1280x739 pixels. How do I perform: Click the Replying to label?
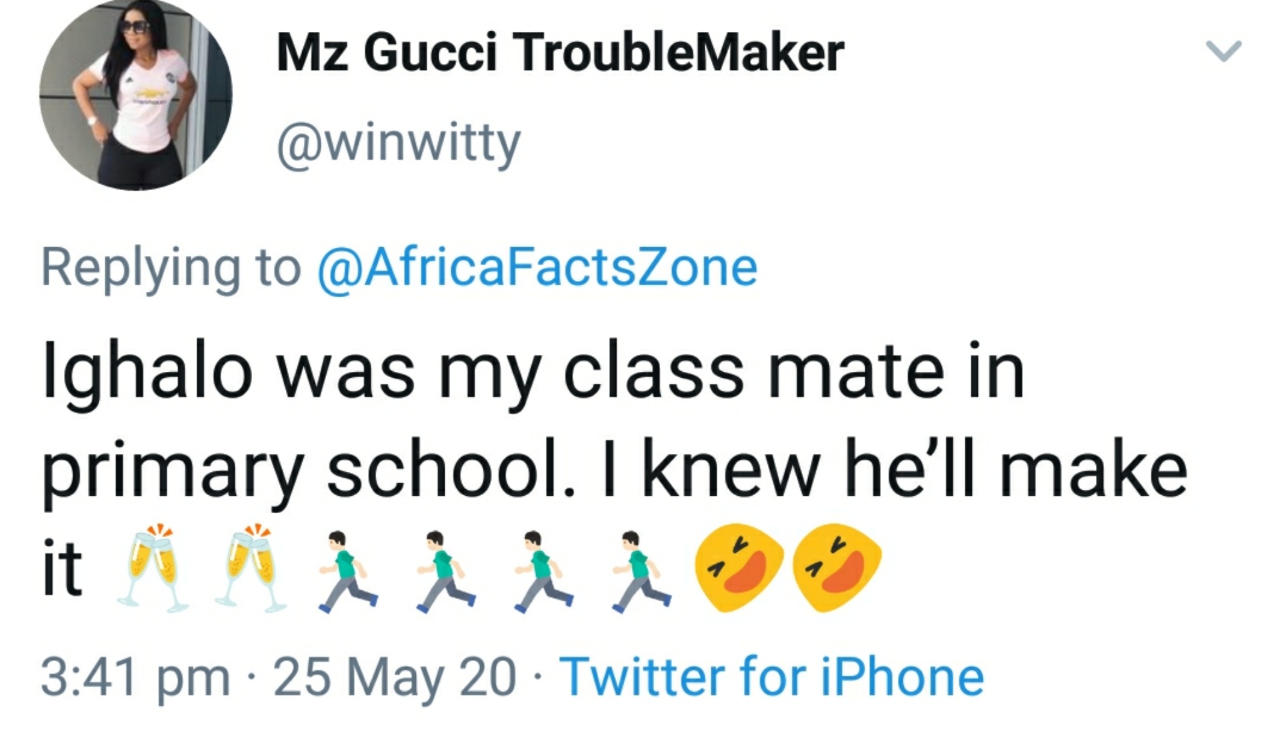point(171,267)
